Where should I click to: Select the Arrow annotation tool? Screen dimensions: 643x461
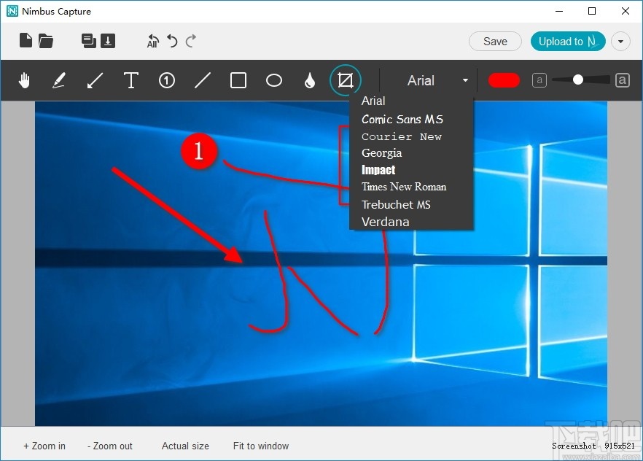pos(95,80)
